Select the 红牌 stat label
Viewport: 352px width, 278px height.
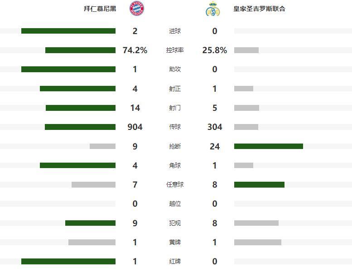[175, 261]
